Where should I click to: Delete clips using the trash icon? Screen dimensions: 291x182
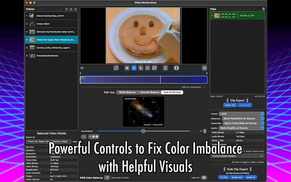[263, 9]
